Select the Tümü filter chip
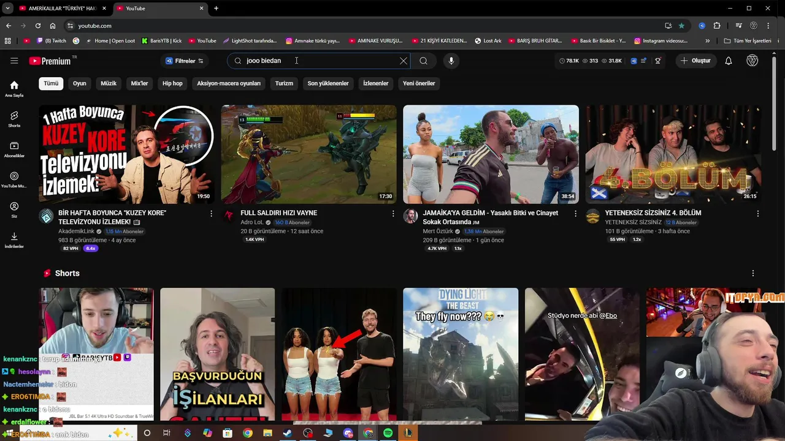Image resolution: width=785 pixels, height=441 pixels. click(51, 83)
